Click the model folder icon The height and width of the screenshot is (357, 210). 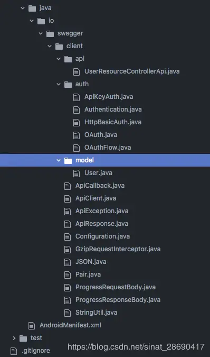pos(68,161)
